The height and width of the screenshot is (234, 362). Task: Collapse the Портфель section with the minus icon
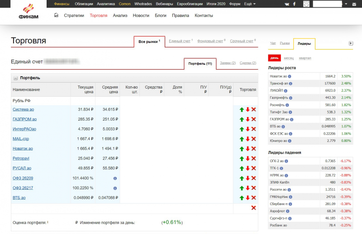(15, 78)
